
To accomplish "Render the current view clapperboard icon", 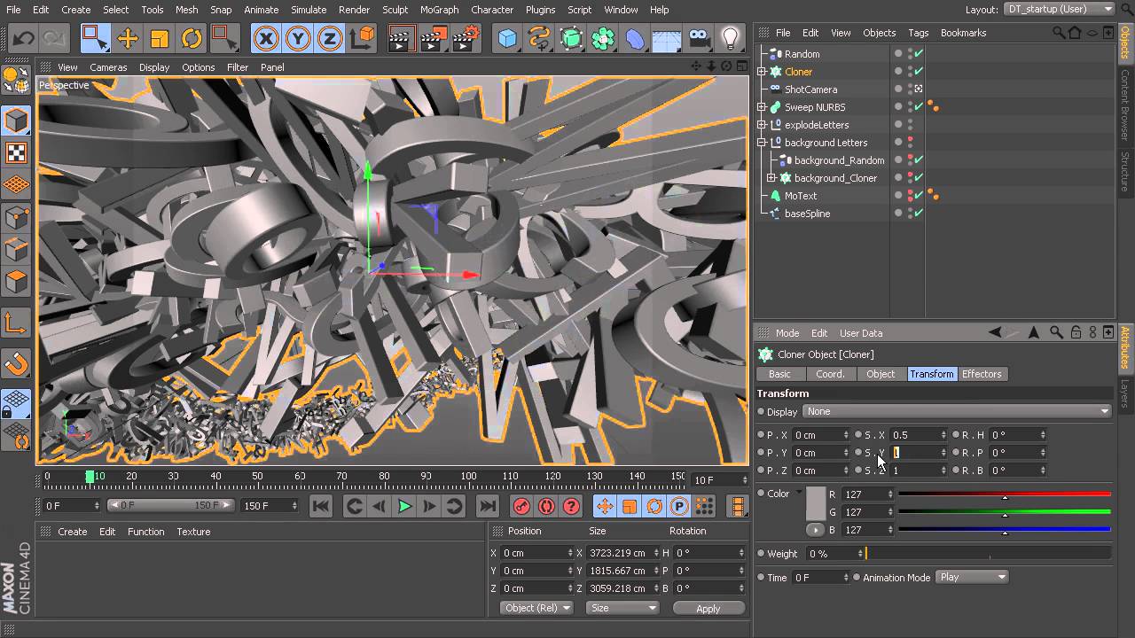I will click(403, 39).
